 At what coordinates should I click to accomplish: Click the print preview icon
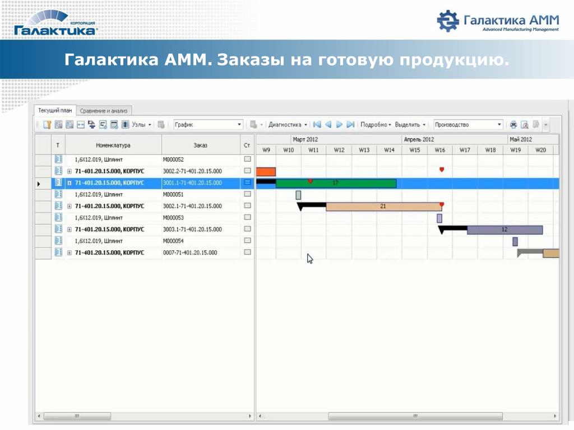525,125
